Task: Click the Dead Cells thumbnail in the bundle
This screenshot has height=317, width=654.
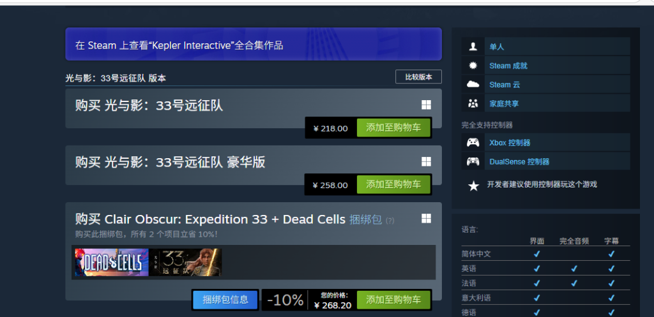Action: tap(112, 262)
